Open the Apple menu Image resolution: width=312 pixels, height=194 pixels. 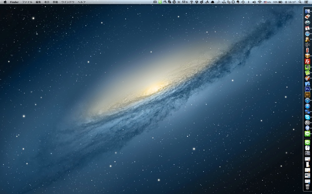pos(5,2)
